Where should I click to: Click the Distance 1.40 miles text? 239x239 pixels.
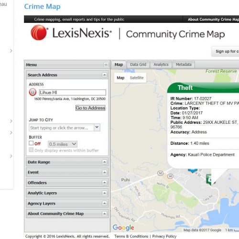click(x=190, y=143)
